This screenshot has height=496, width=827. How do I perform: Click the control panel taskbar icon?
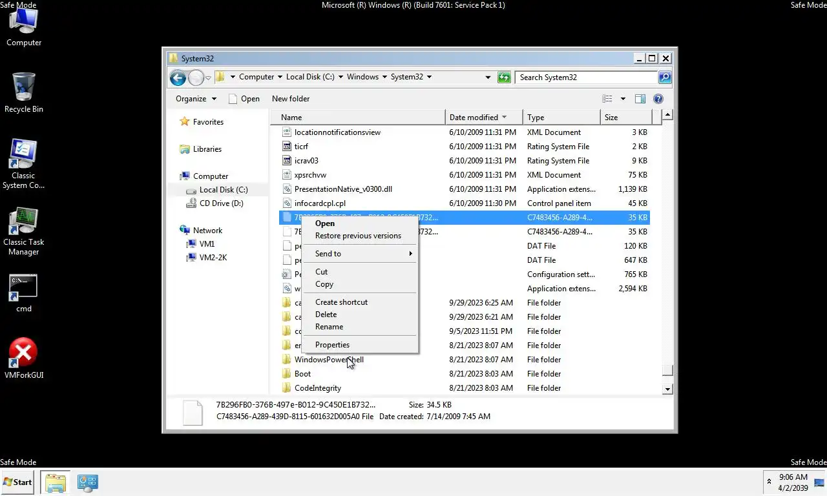pyautogui.click(x=87, y=482)
